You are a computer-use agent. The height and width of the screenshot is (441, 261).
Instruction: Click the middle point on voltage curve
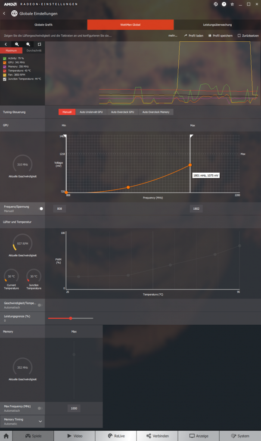coord(128,187)
